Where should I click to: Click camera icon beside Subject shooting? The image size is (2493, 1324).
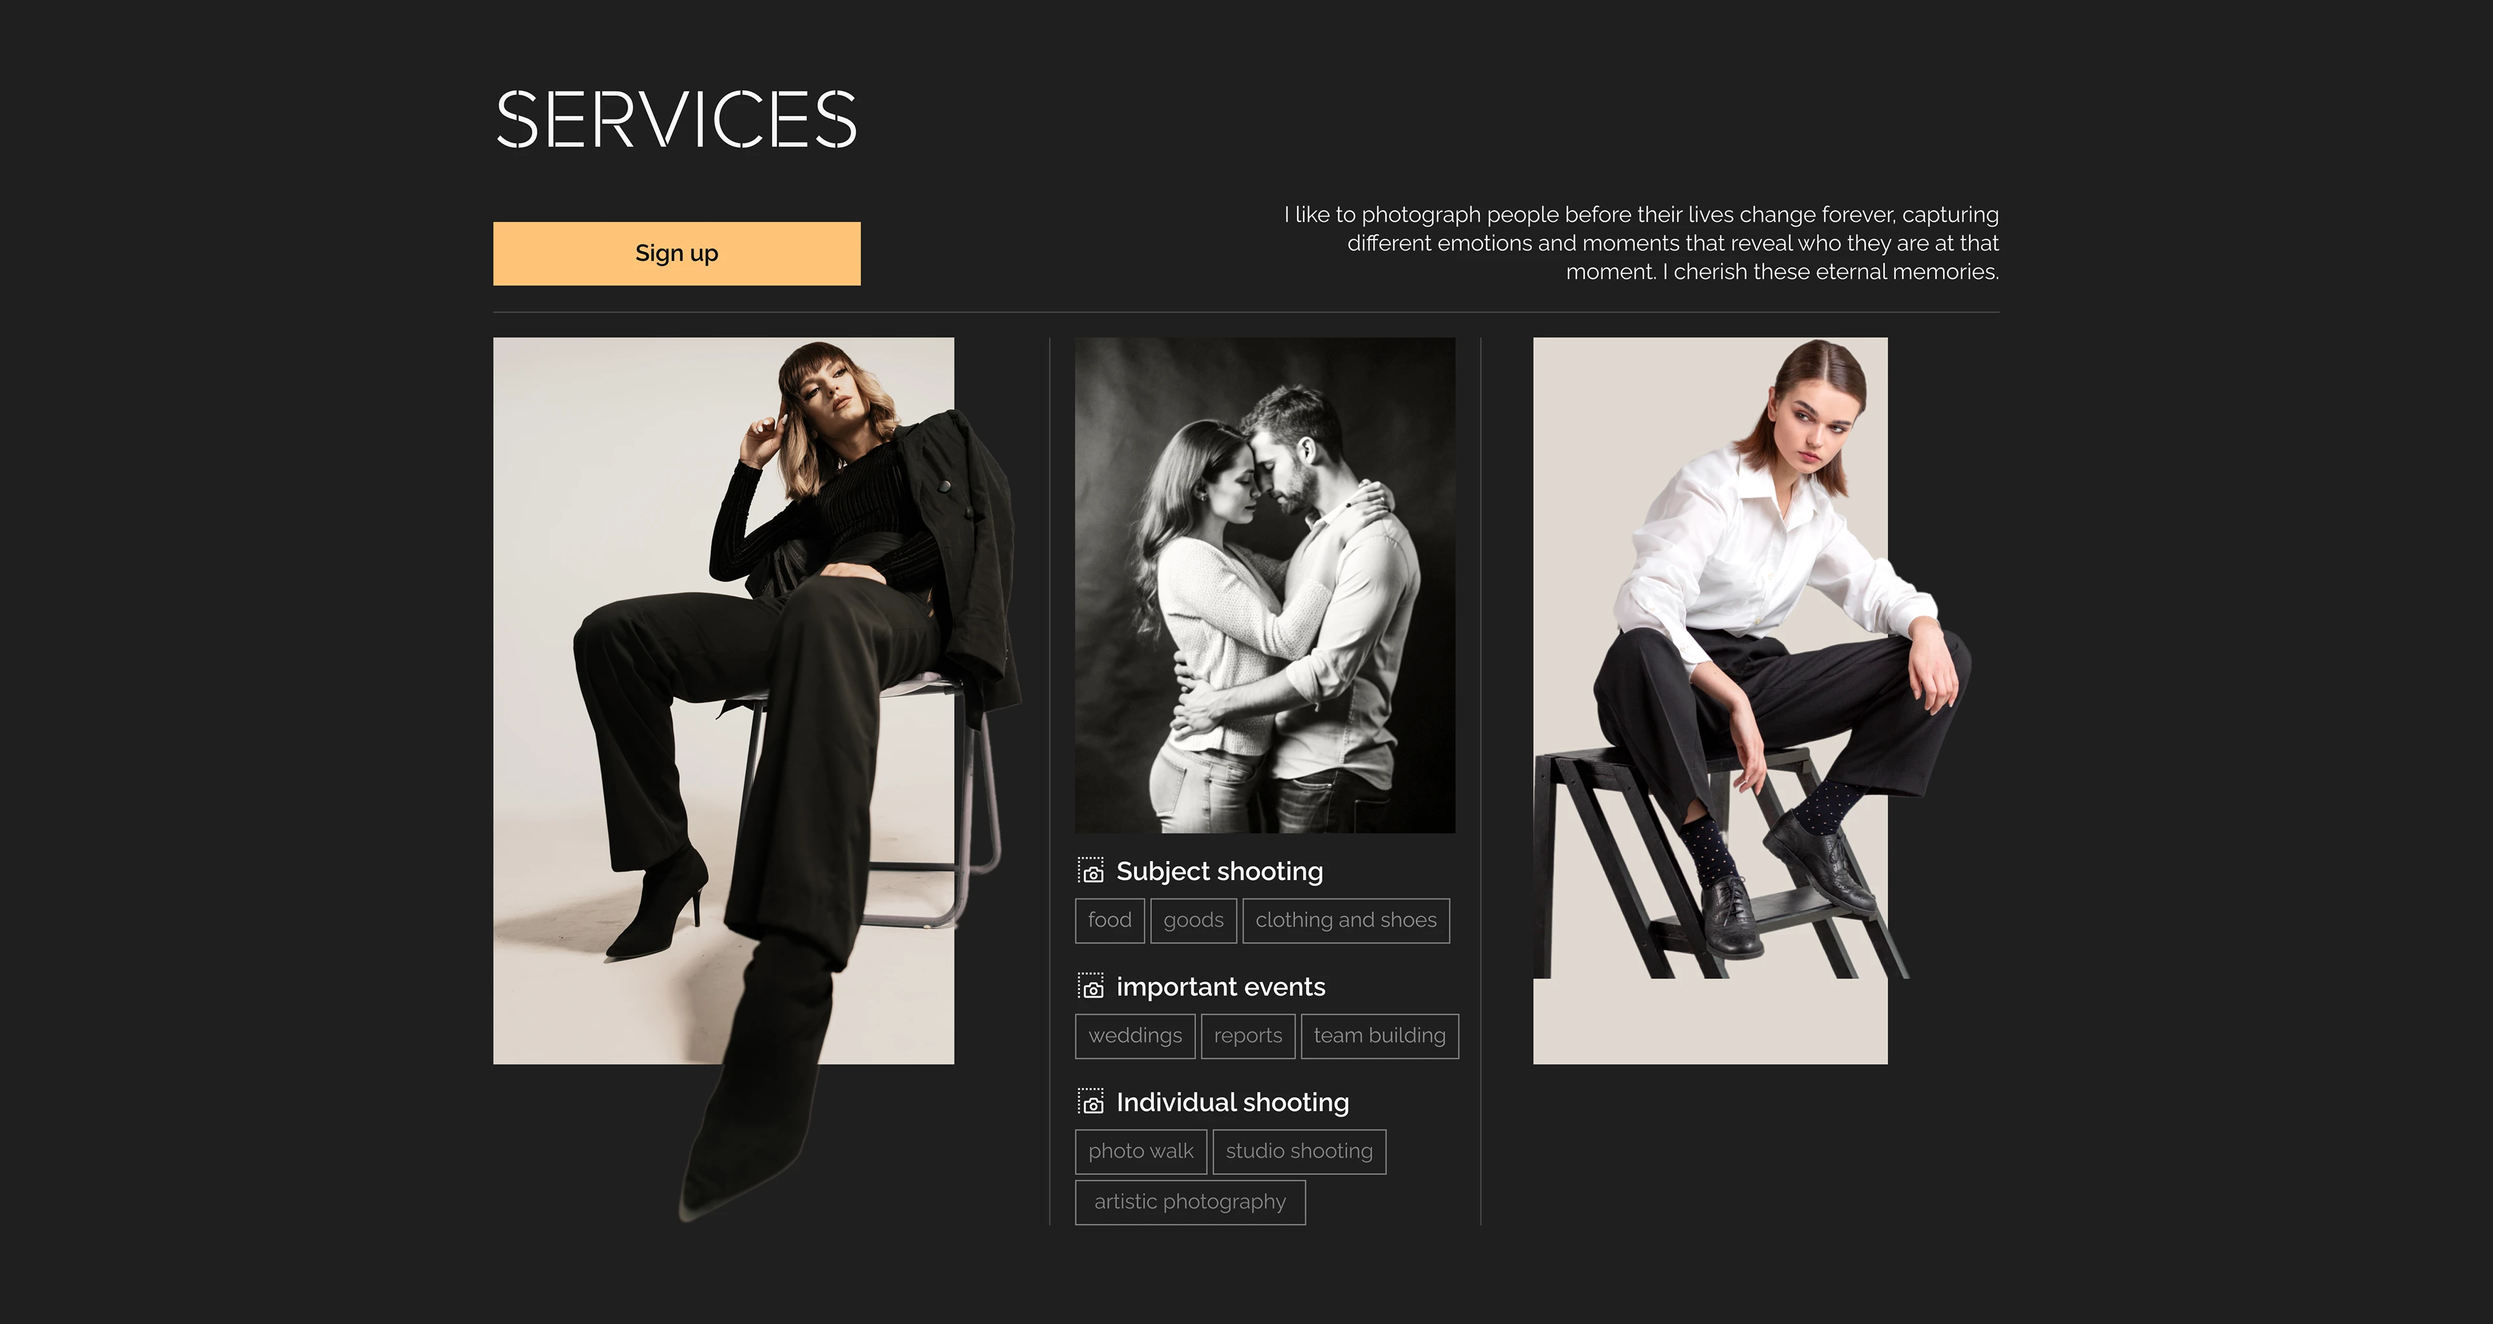1091,871
